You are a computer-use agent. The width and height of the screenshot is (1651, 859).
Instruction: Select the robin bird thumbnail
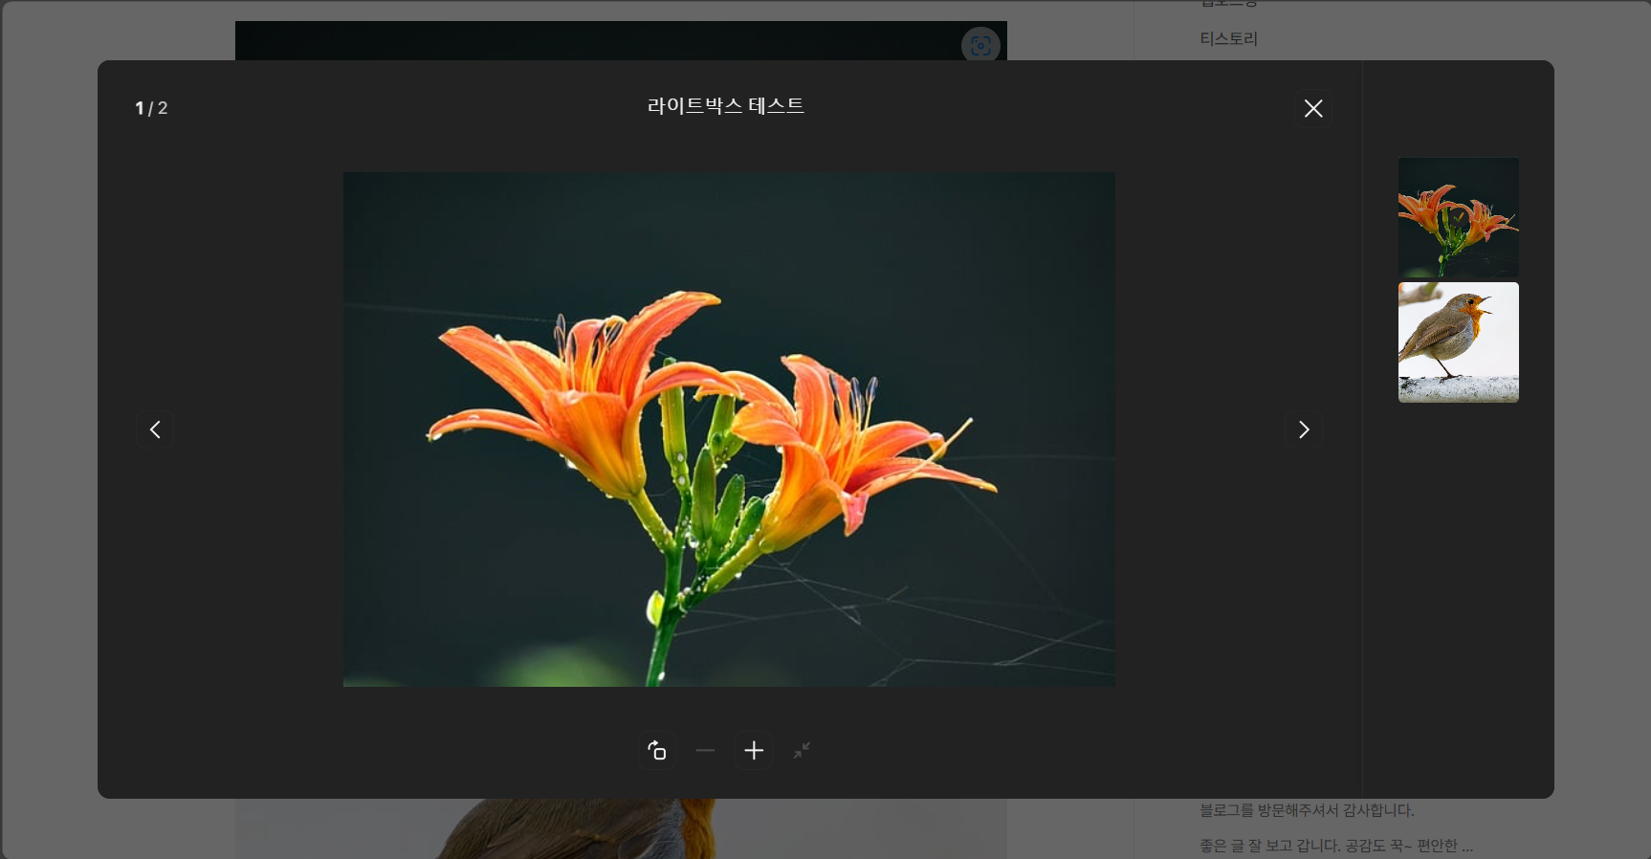click(x=1458, y=342)
